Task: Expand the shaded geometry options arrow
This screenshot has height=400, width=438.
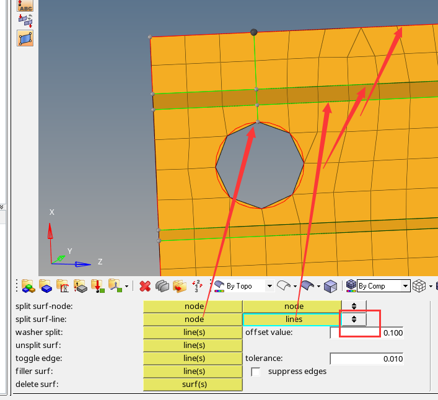Action: click(x=318, y=287)
